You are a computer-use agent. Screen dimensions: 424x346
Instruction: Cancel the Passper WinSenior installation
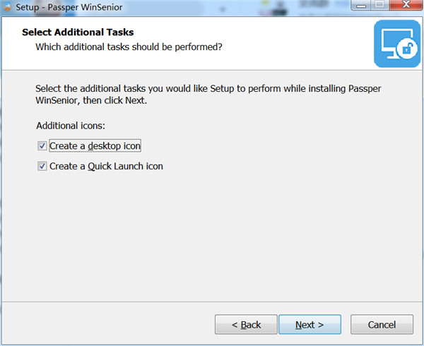pos(382,324)
